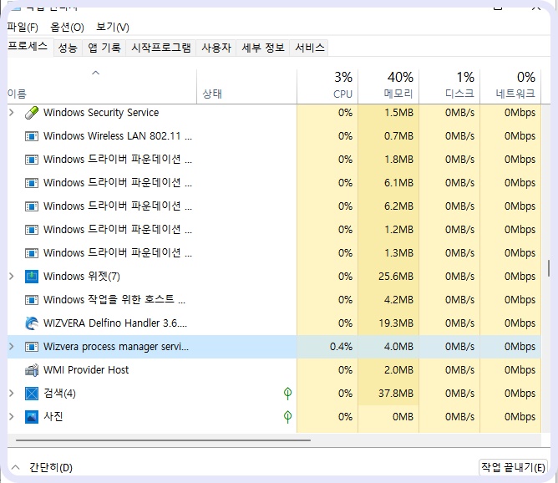Expand the Wizvera process manager service group
This screenshot has width=558, height=483.
pyautogui.click(x=12, y=346)
